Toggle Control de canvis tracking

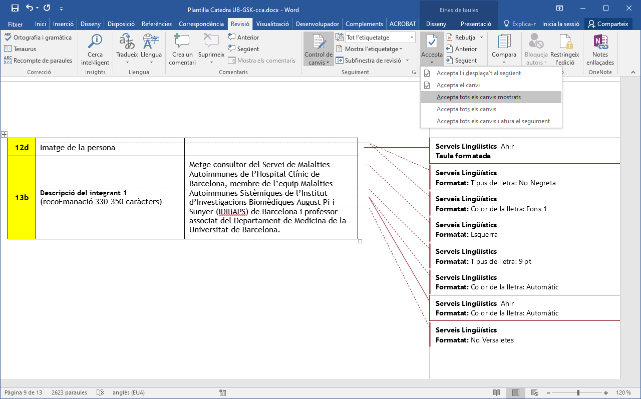point(318,44)
